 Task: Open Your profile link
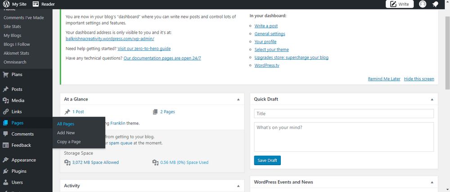(x=265, y=42)
